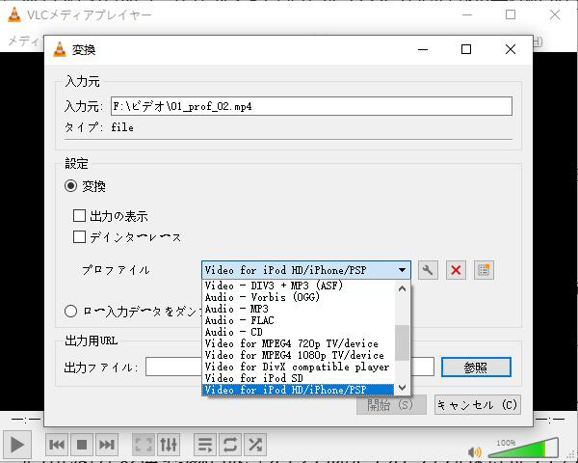Open the メディア menu in VLC main window
578x463 pixels.
pyautogui.click(x=23, y=41)
